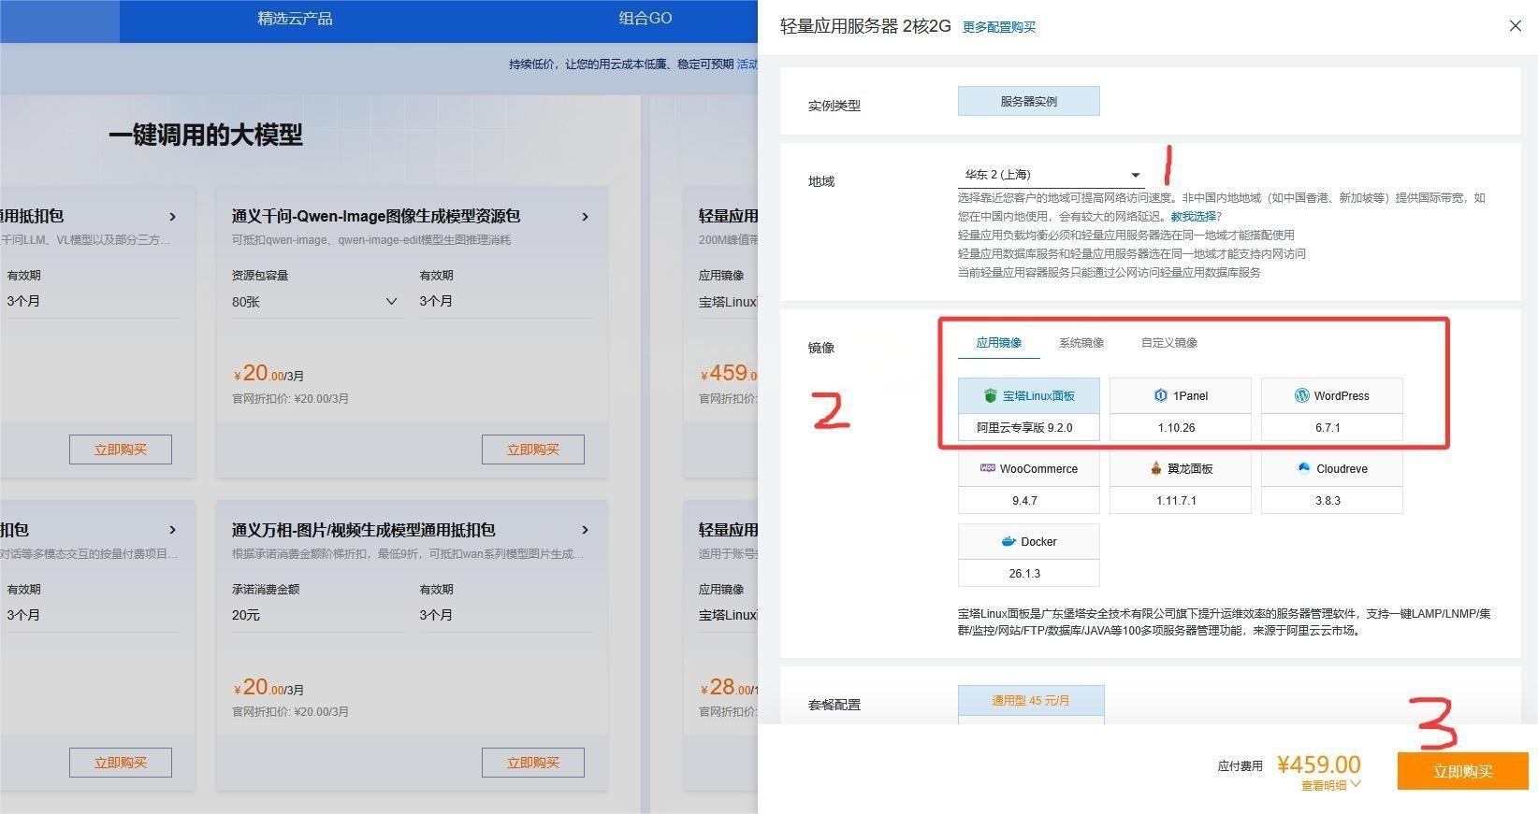Click 立即购买 on the lower-left 扣包 card
The height and width of the screenshot is (814, 1538).
pyautogui.click(x=121, y=763)
